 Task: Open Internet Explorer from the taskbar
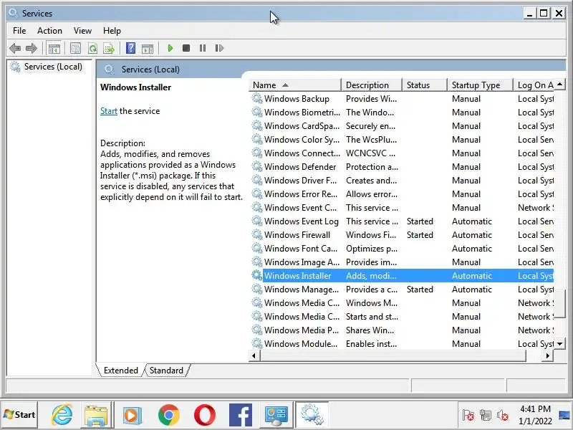[x=62, y=415]
